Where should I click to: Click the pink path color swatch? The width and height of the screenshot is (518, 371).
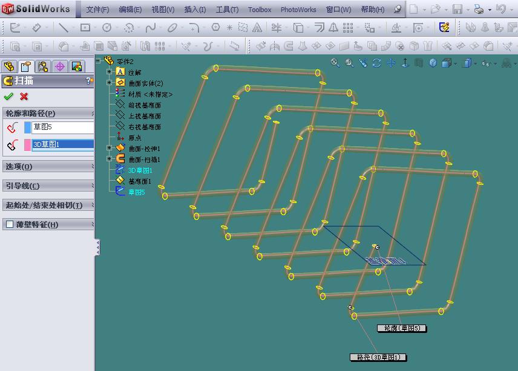(x=27, y=145)
